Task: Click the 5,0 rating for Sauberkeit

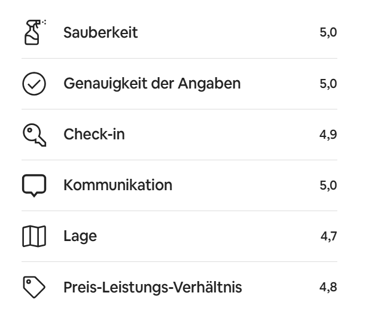Action: click(x=328, y=32)
